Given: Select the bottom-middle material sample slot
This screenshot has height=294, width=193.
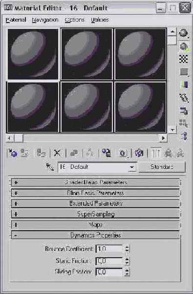Looking at the screenshot, I should pyautogui.click(x=86, y=107).
